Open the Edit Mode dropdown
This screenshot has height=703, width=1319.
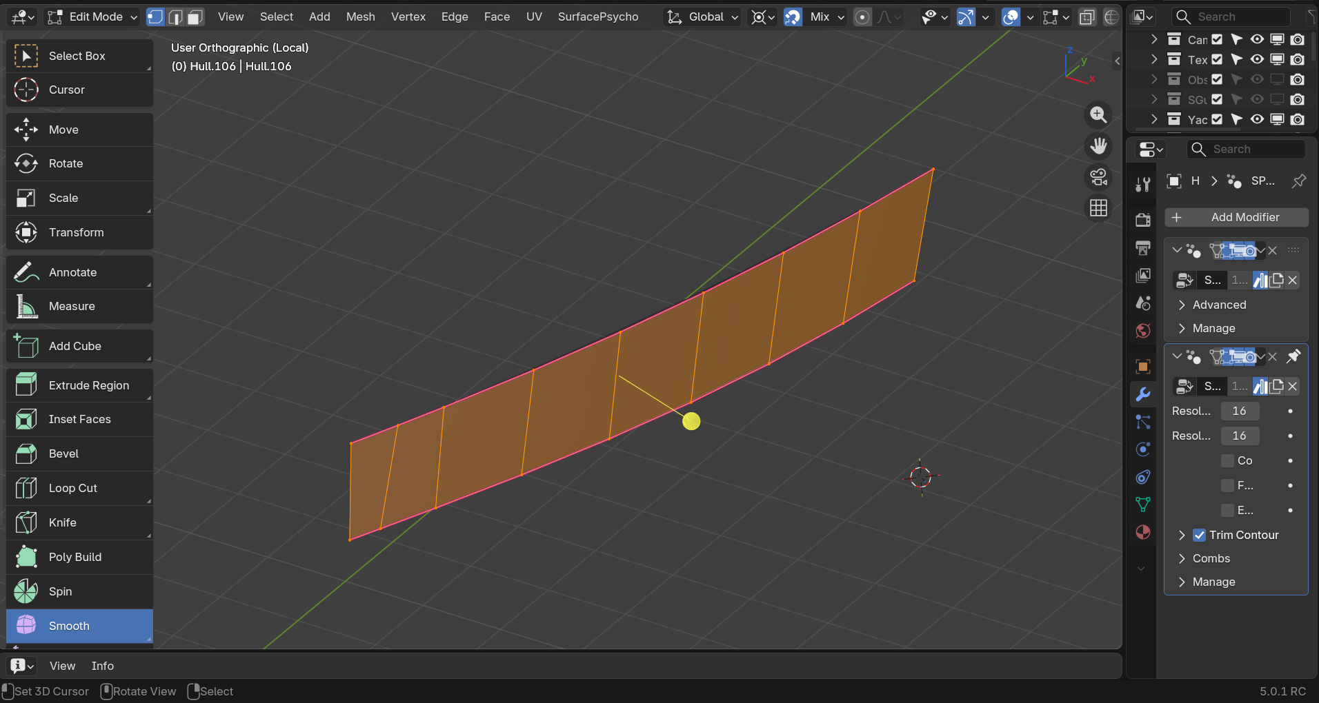pos(92,17)
